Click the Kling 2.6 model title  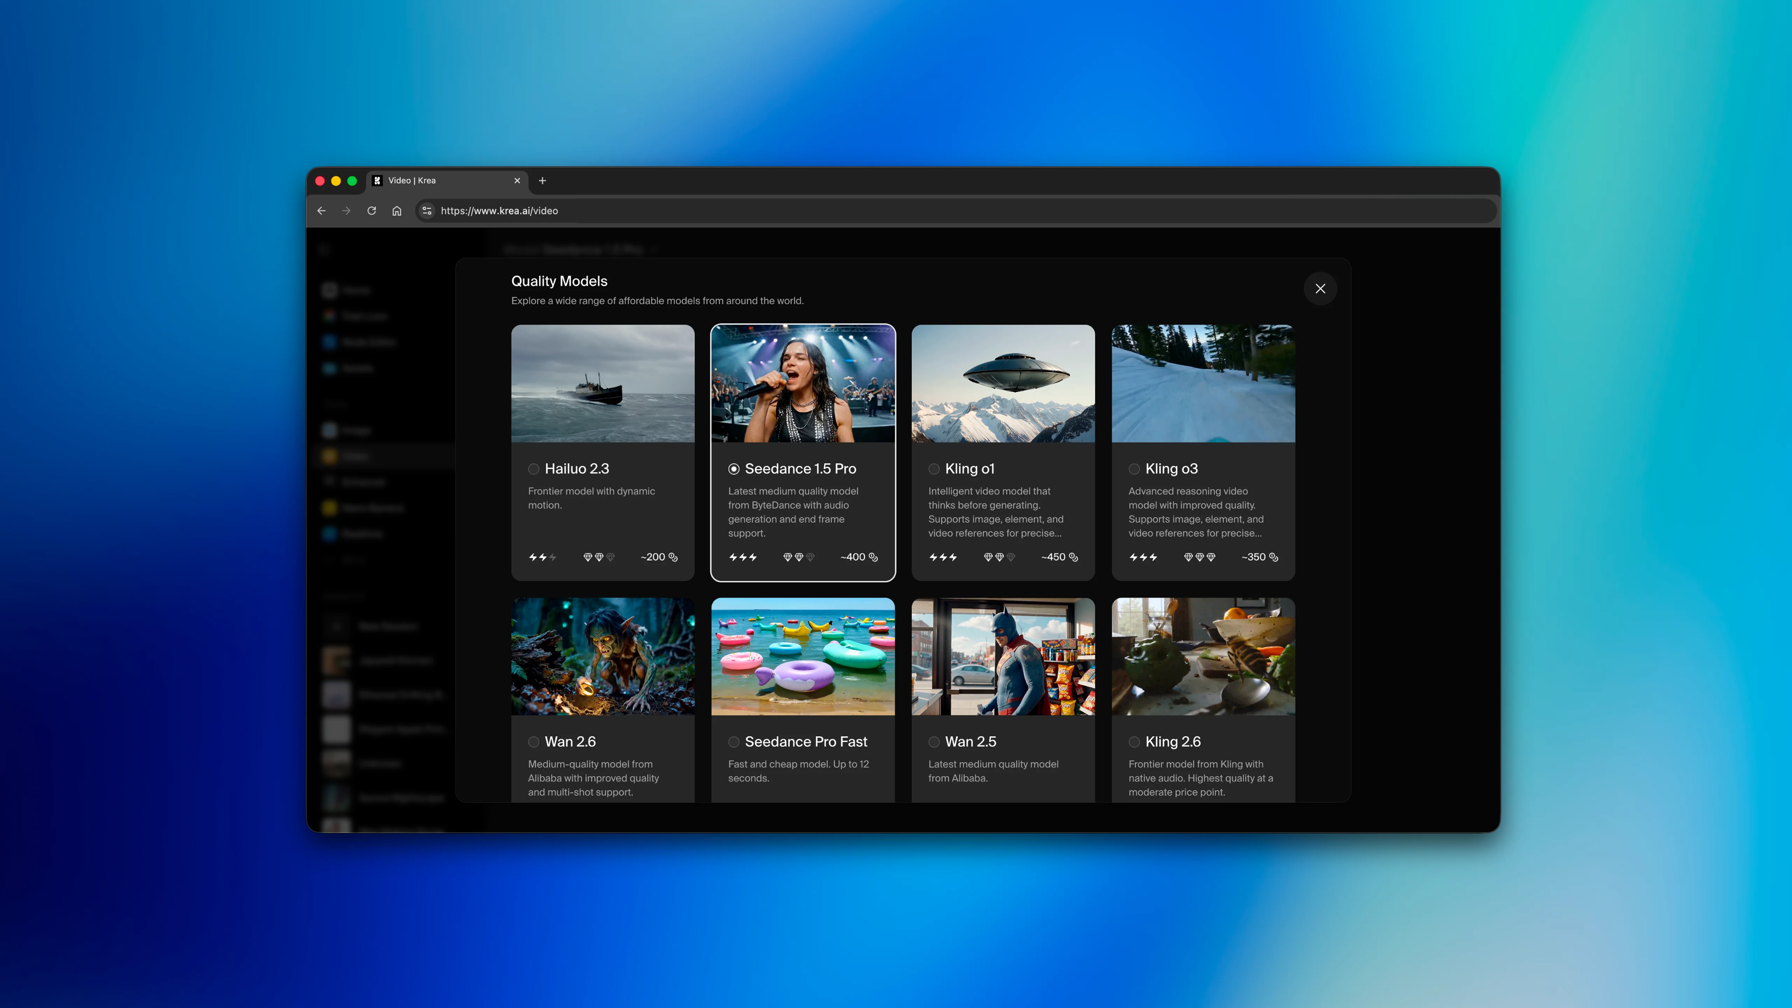[1173, 742]
